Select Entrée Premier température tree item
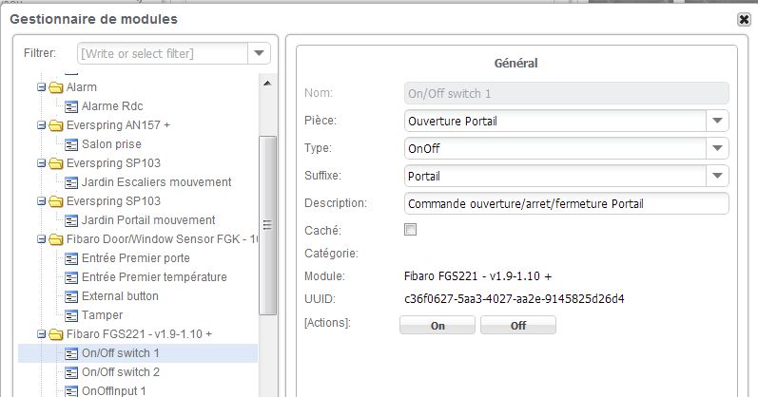This screenshot has width=758, height=397. coord(153,277)
